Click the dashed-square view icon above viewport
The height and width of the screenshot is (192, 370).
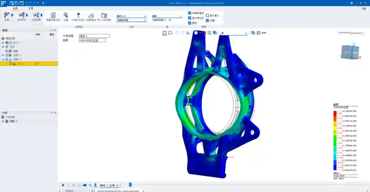[170, 33]
